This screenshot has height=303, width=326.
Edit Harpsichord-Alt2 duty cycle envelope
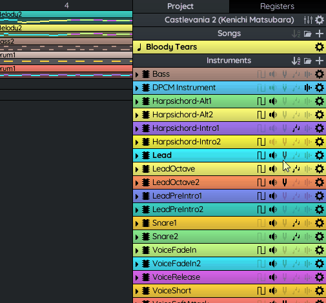coord(261,115)
